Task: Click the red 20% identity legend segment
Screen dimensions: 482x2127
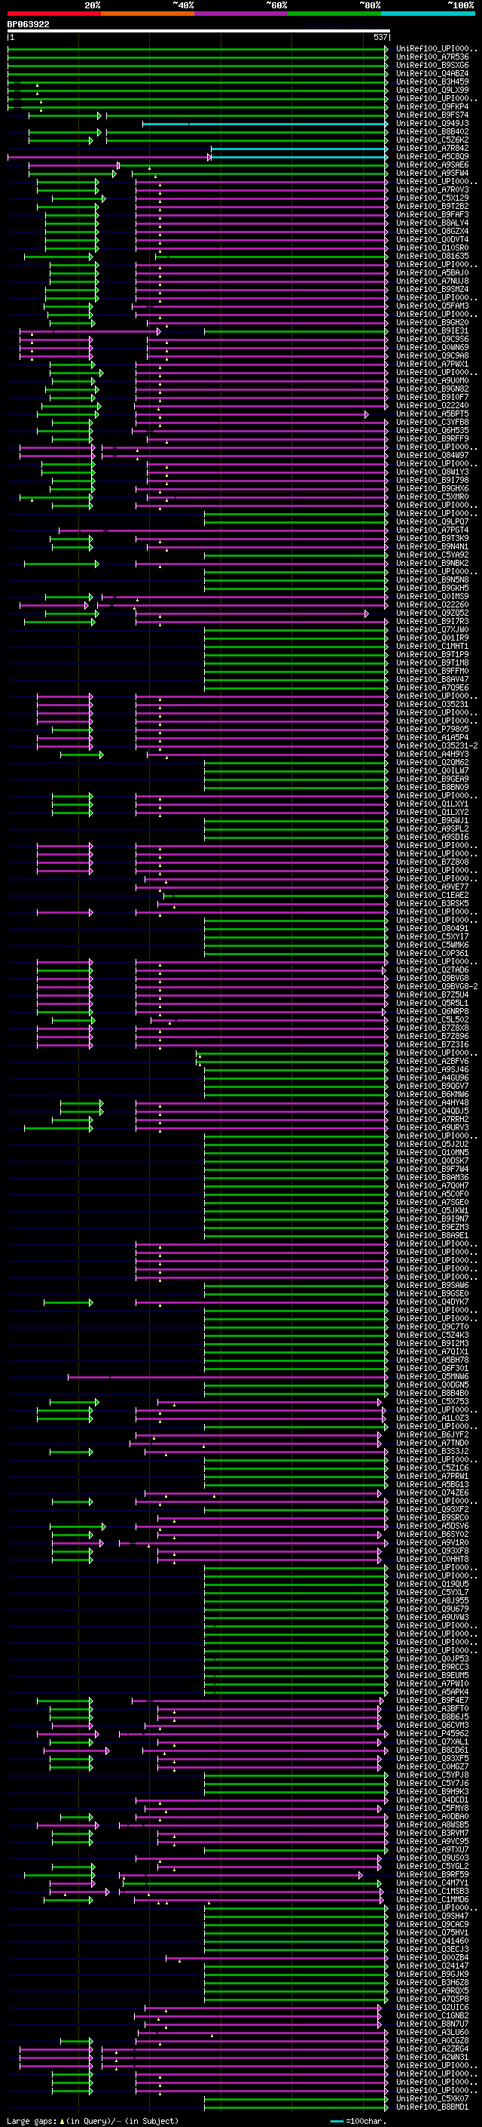Action: pos(53,14)
